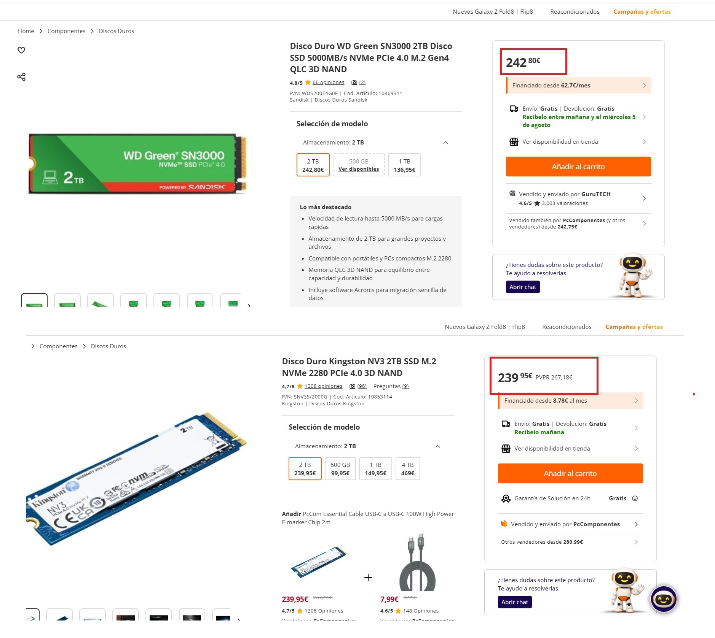Click the share icon below the heart
The image size is (715, 638).
(x=21, y=77)
